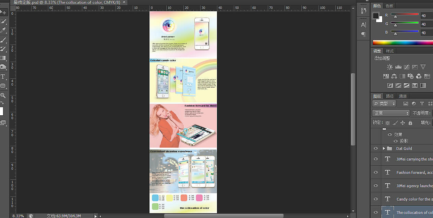
Task: Add a Levels adjustment
Action: pos(398,67)
